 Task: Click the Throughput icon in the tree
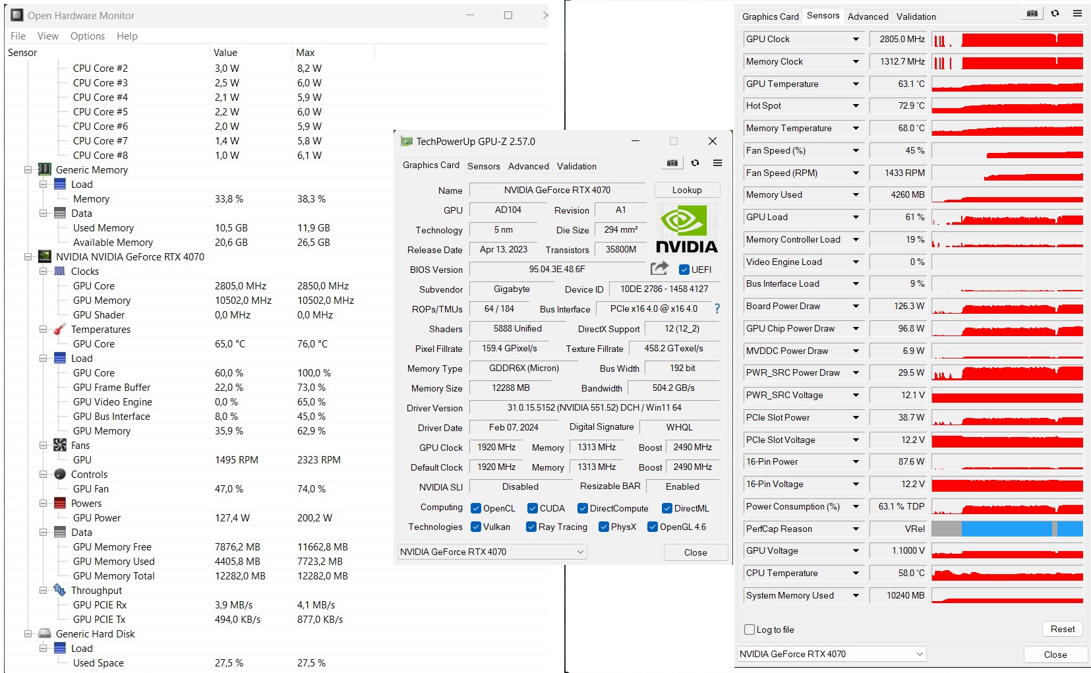tap(60, 590)
